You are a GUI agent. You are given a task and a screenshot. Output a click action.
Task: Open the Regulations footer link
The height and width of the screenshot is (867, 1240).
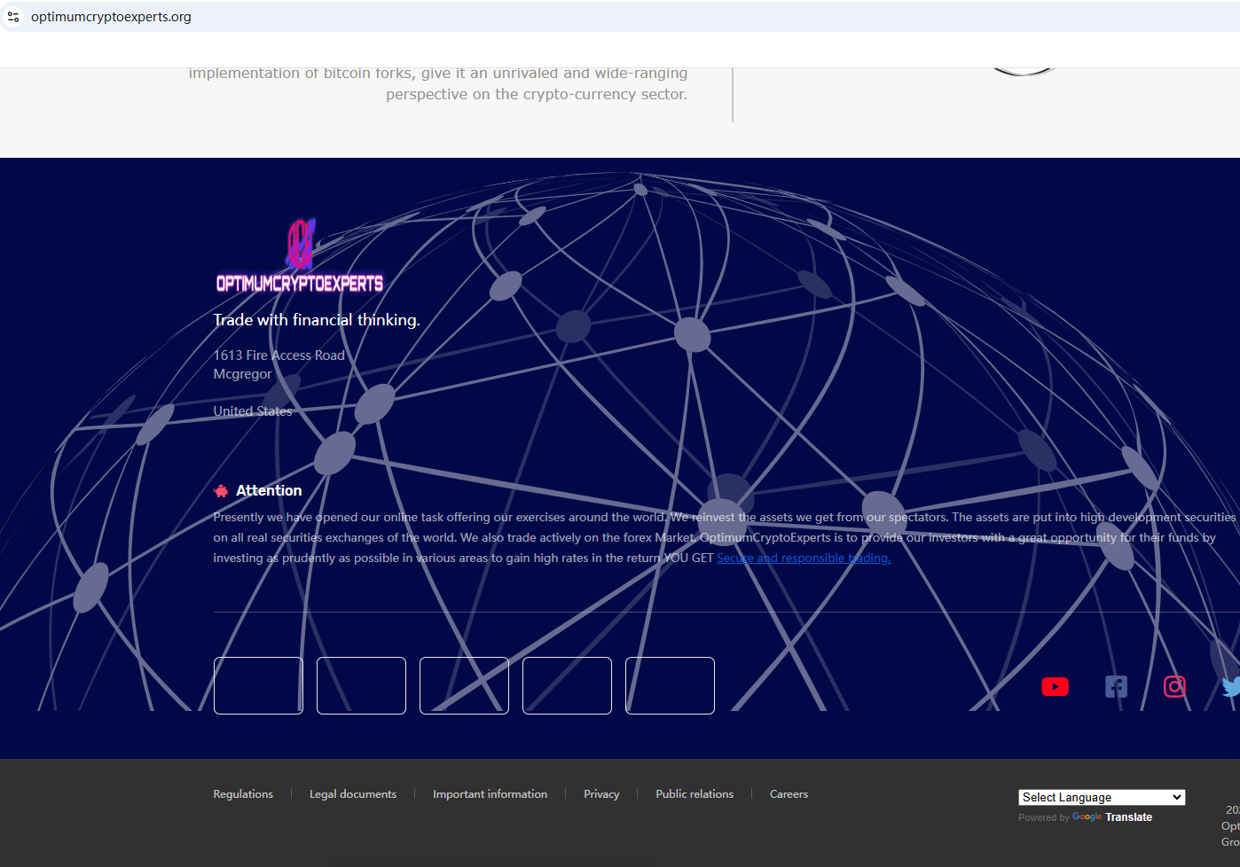pyautogui.click(x=243, y=794)
